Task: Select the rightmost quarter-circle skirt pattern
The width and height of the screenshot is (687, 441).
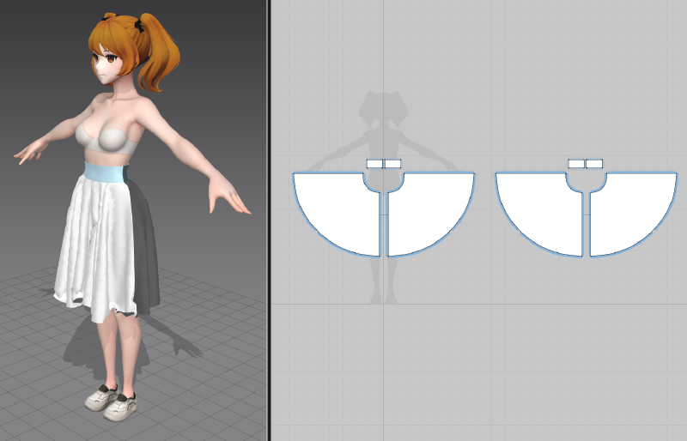Action: pos(629,213)
